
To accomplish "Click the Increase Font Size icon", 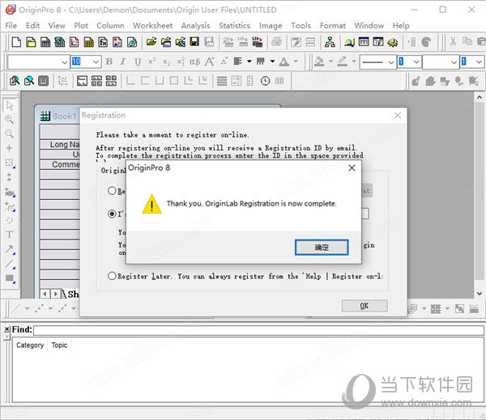I will pyautogui.click(x=209, y=62).
